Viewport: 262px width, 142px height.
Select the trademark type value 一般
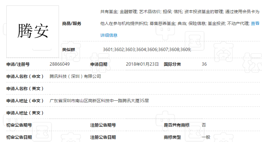[x=206, y=137]
